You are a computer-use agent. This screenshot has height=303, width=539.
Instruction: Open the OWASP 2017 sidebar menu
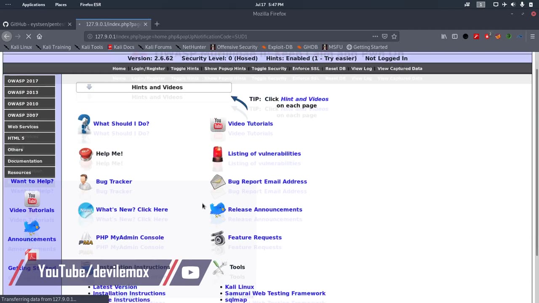point(29,81)
